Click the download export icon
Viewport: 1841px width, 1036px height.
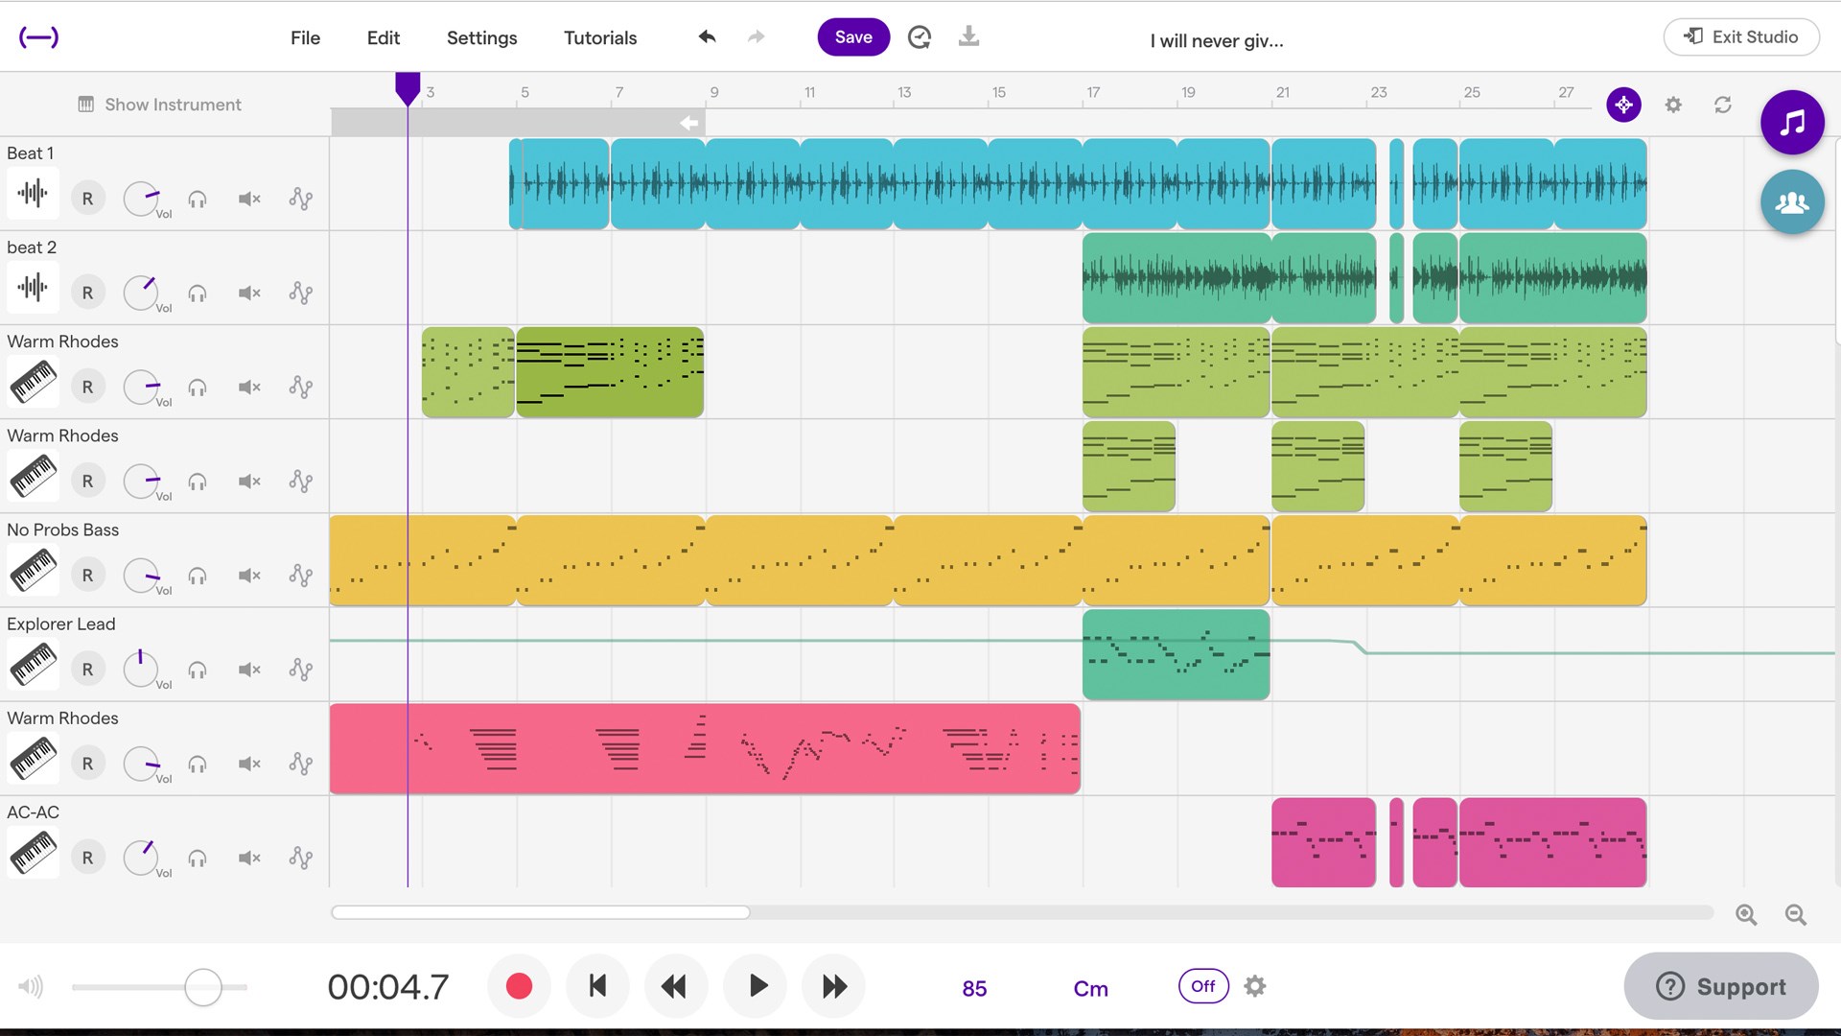[968, 36]
